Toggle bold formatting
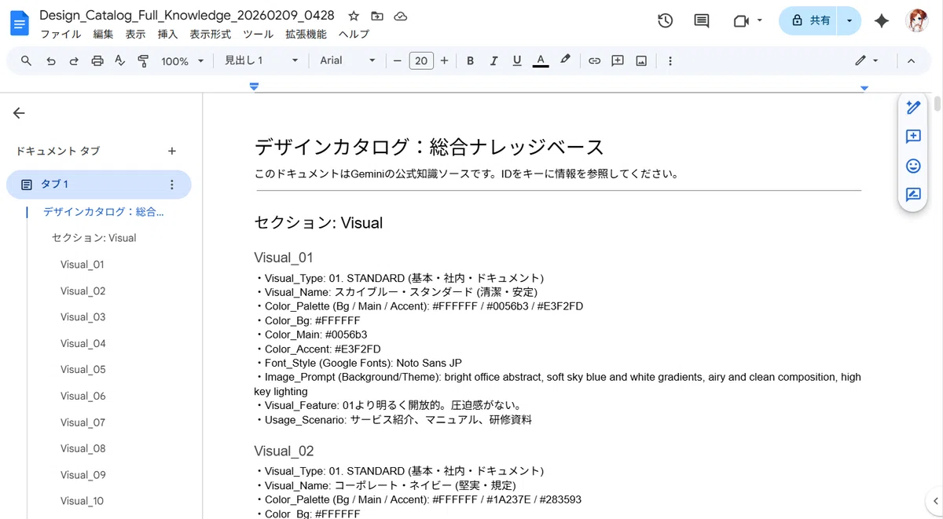Screen dimensions: 943x519 click(470, 60)
